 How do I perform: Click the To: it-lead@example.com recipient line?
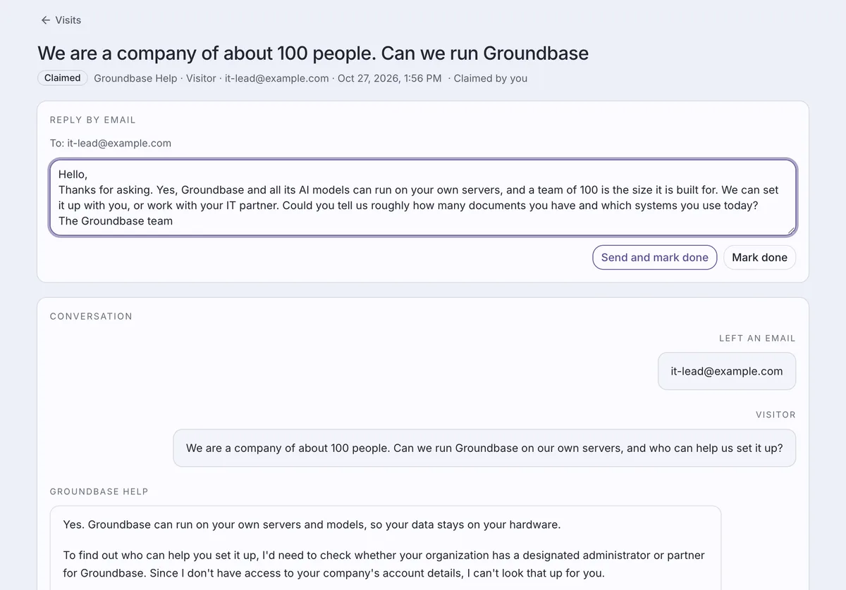coord(111,143)
